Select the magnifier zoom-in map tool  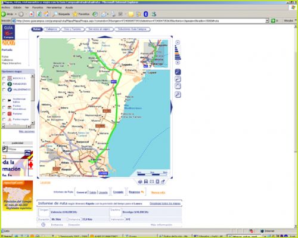(x=178, y=72)
